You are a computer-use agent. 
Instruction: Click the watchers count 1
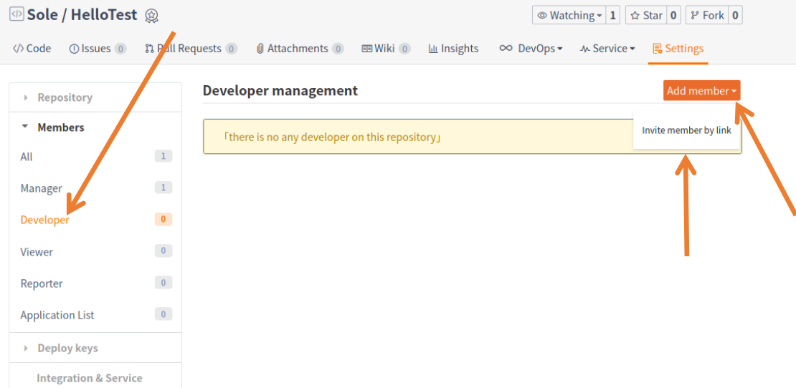(612, 15)
